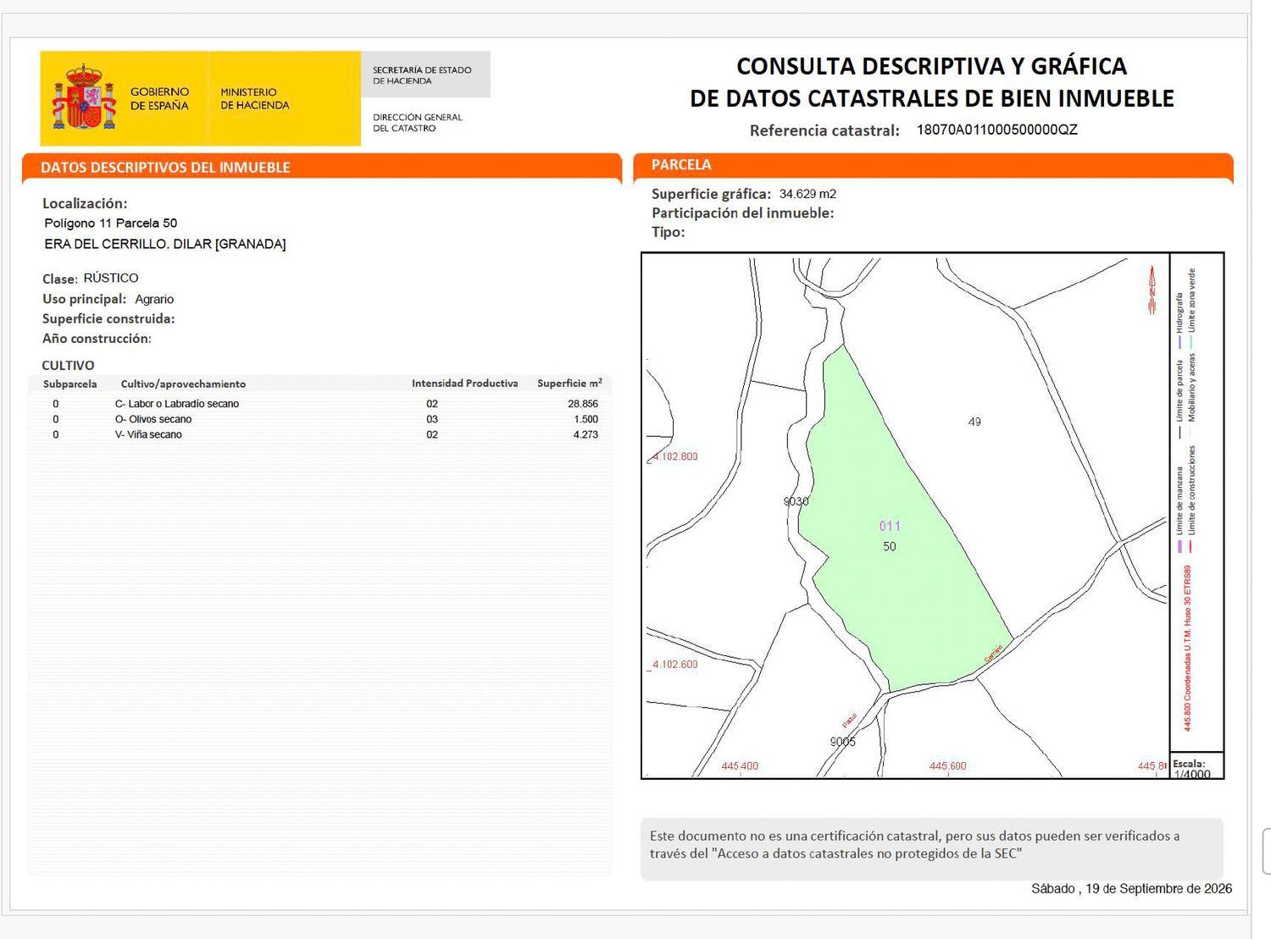Click the 'Superficie m²' column header
This screenshot has width=1271, height=939.
point(569,384)
